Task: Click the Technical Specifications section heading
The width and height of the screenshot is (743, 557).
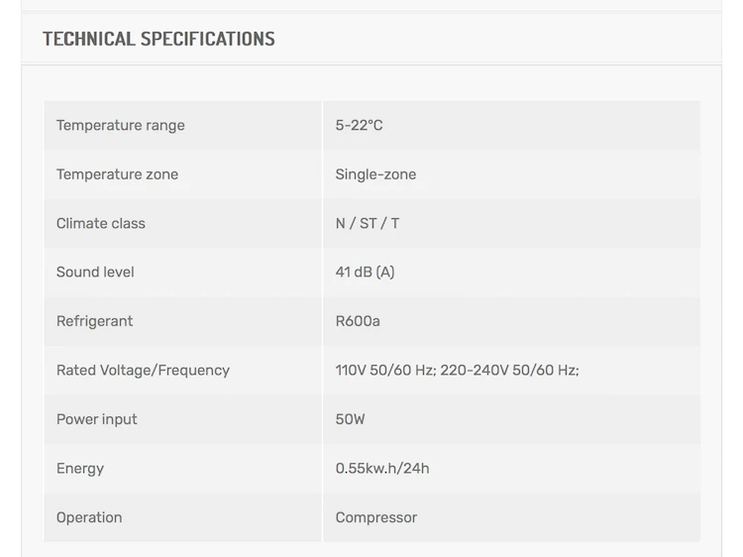Action: click(159, 40)
